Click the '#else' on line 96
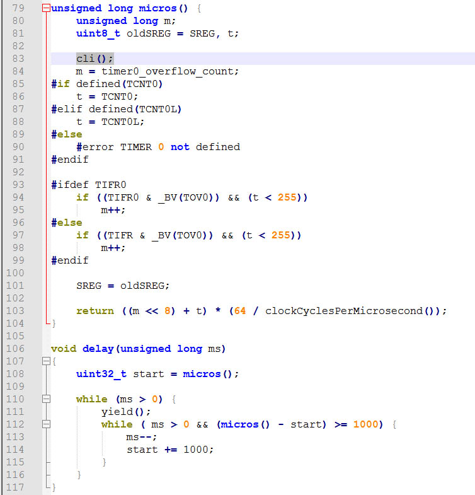 click(67, 223)
